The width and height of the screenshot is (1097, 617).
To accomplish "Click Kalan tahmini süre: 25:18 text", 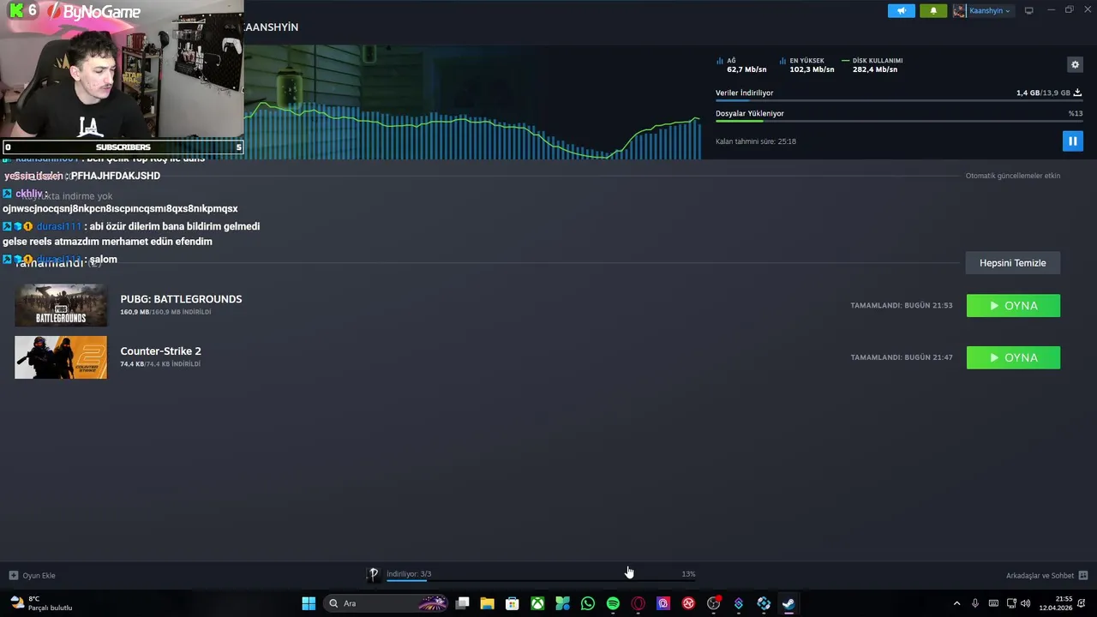I will [756, 141].
